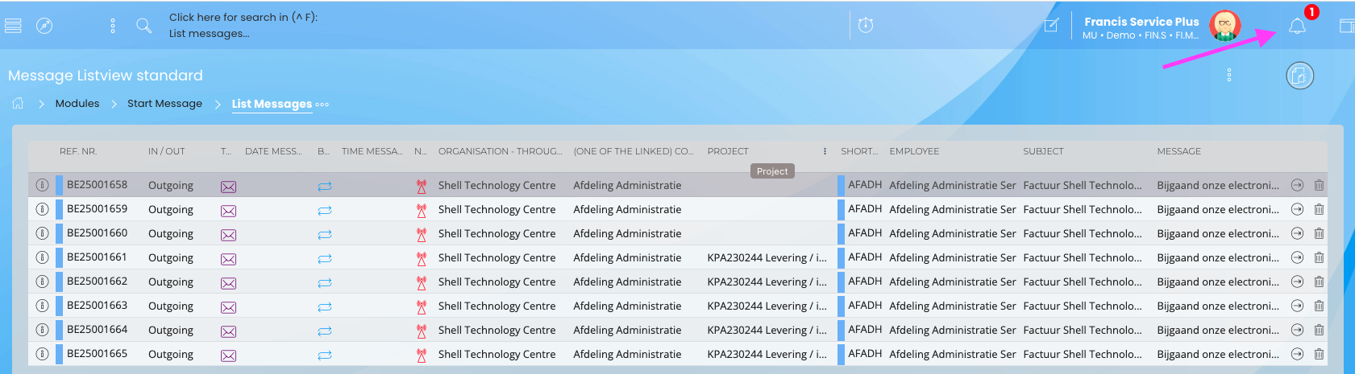
Task: Expand the dots after List Messages
Action: pos(322,105)
